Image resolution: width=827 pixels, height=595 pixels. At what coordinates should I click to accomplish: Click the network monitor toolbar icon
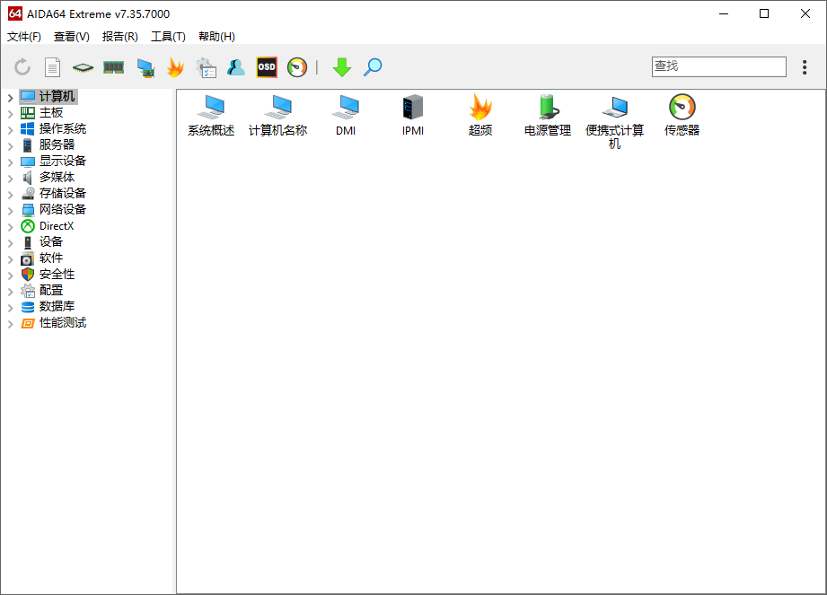[x=145, y=68]
